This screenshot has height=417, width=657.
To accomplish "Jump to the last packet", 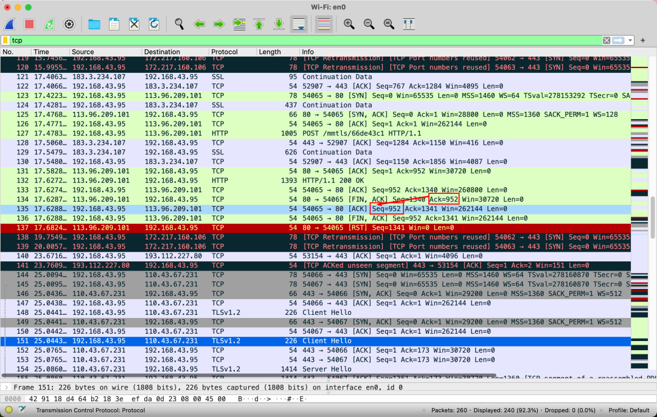I will [x=279, y=24].
